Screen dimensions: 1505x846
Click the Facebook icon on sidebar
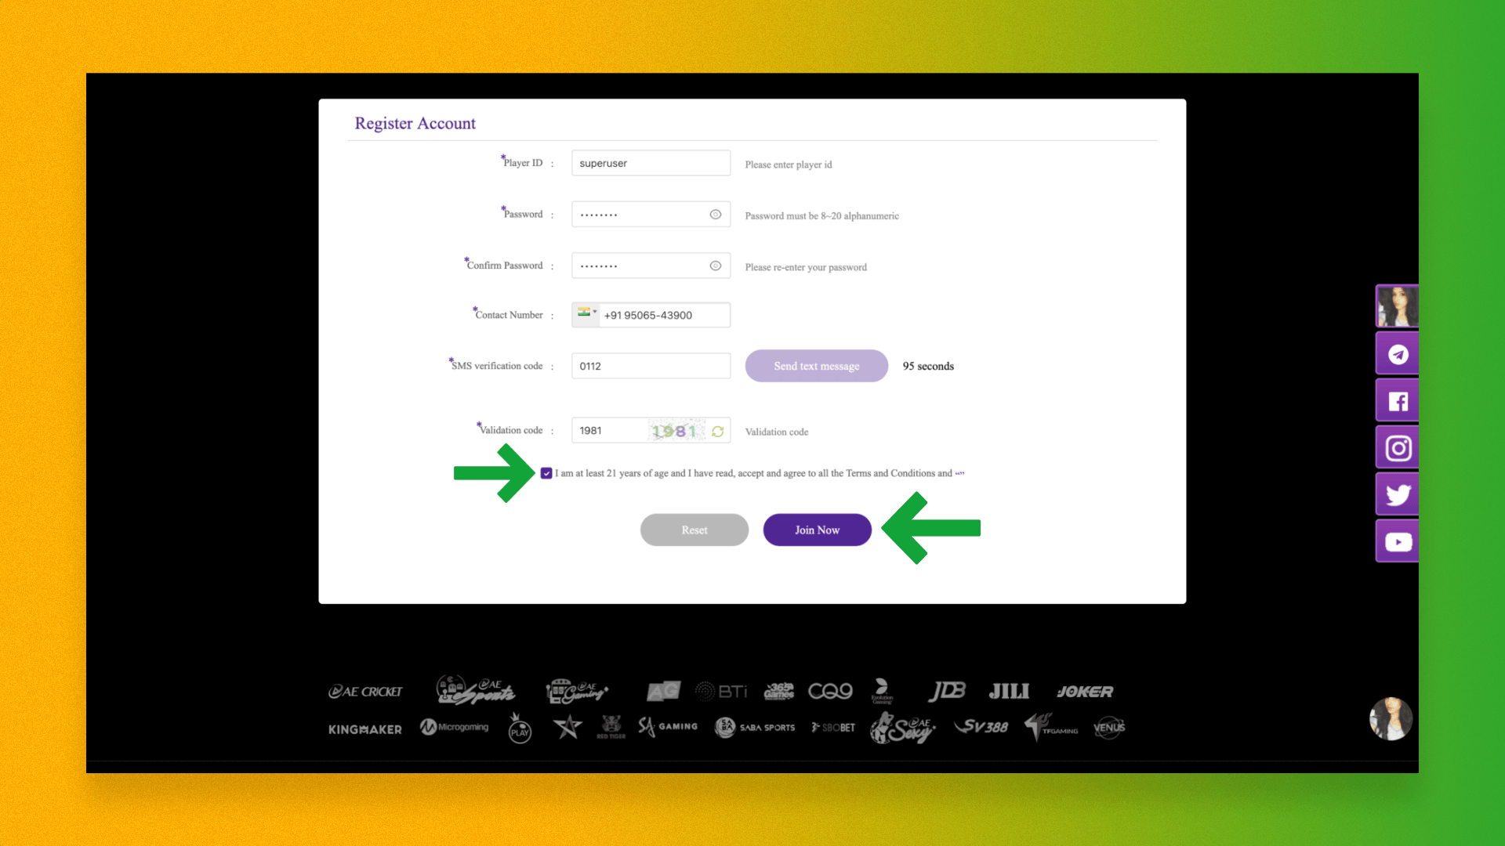(x=1397, y=401)
